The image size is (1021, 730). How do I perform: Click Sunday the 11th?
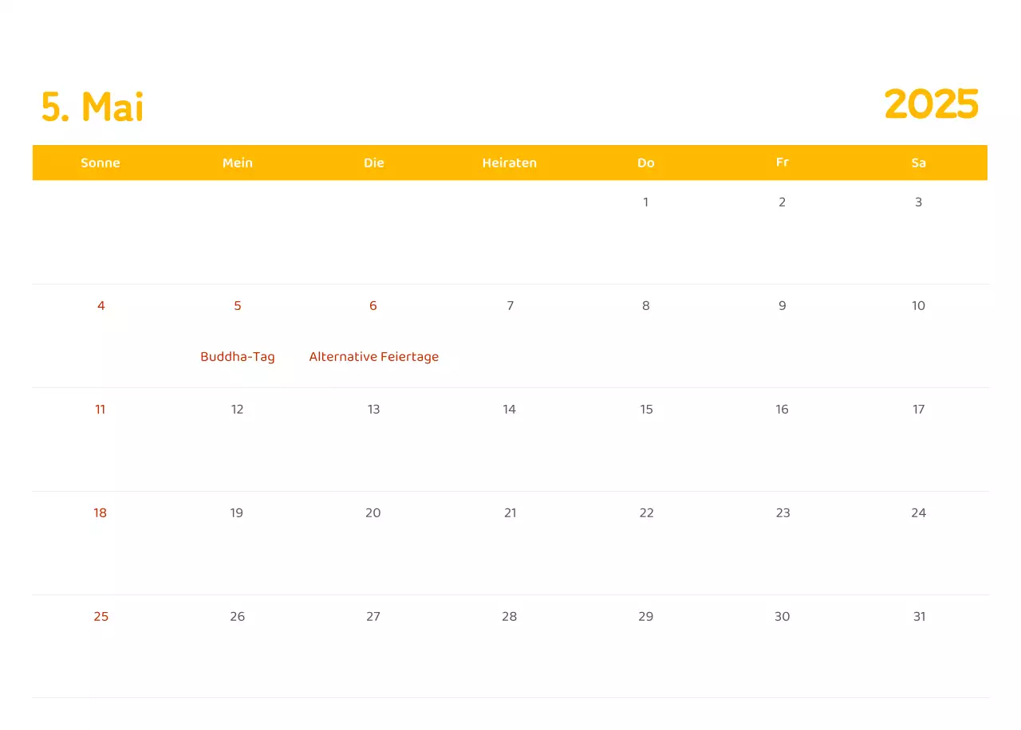pos(101,409)
